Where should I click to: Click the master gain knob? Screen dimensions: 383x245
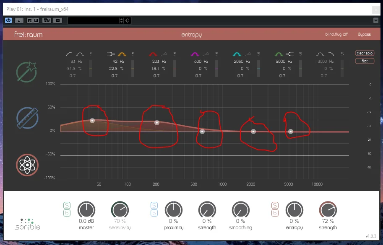[x=86, y=210]
